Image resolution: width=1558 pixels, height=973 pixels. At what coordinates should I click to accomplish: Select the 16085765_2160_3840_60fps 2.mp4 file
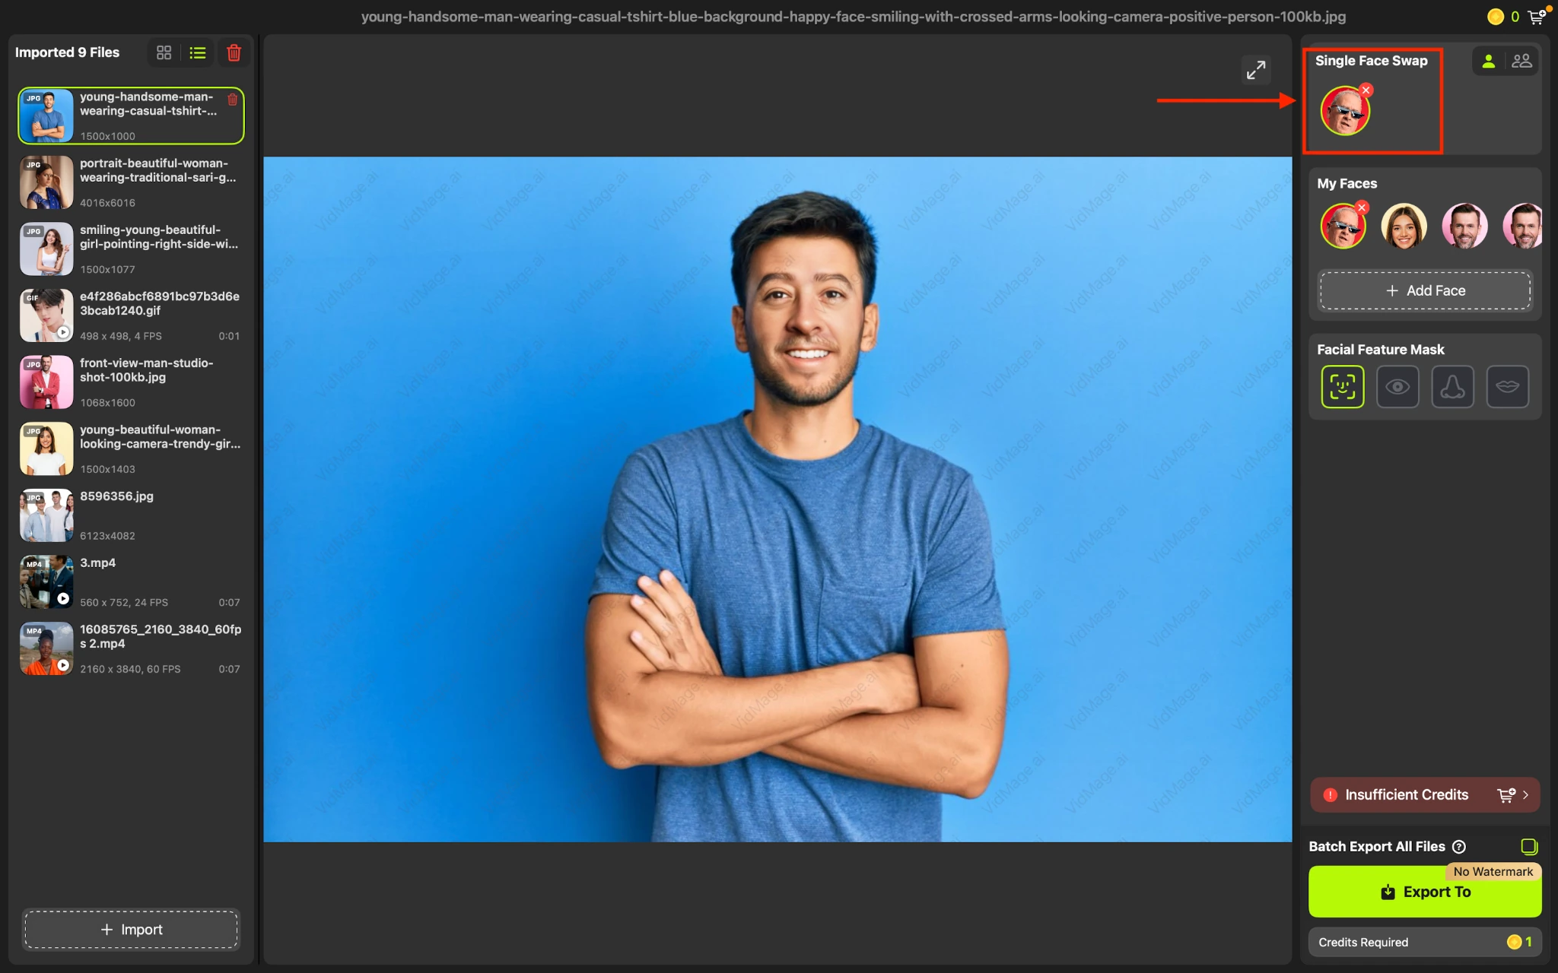(131, 648)
